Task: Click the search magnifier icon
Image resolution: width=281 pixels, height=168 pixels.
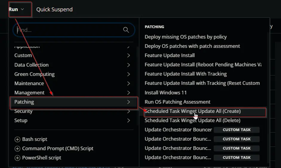Action: 126,30
